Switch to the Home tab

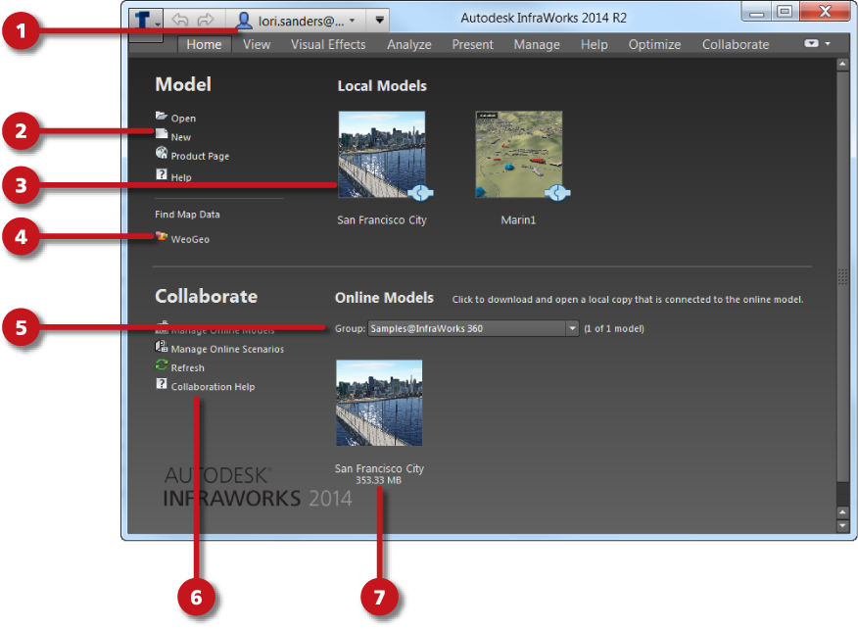204,44
